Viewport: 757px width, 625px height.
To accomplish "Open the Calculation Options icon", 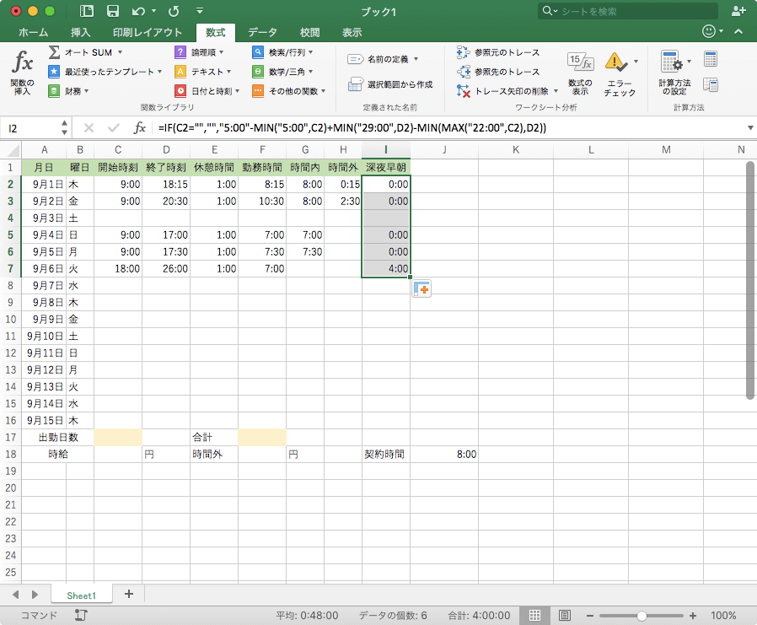I will click(x=671, y=62).
